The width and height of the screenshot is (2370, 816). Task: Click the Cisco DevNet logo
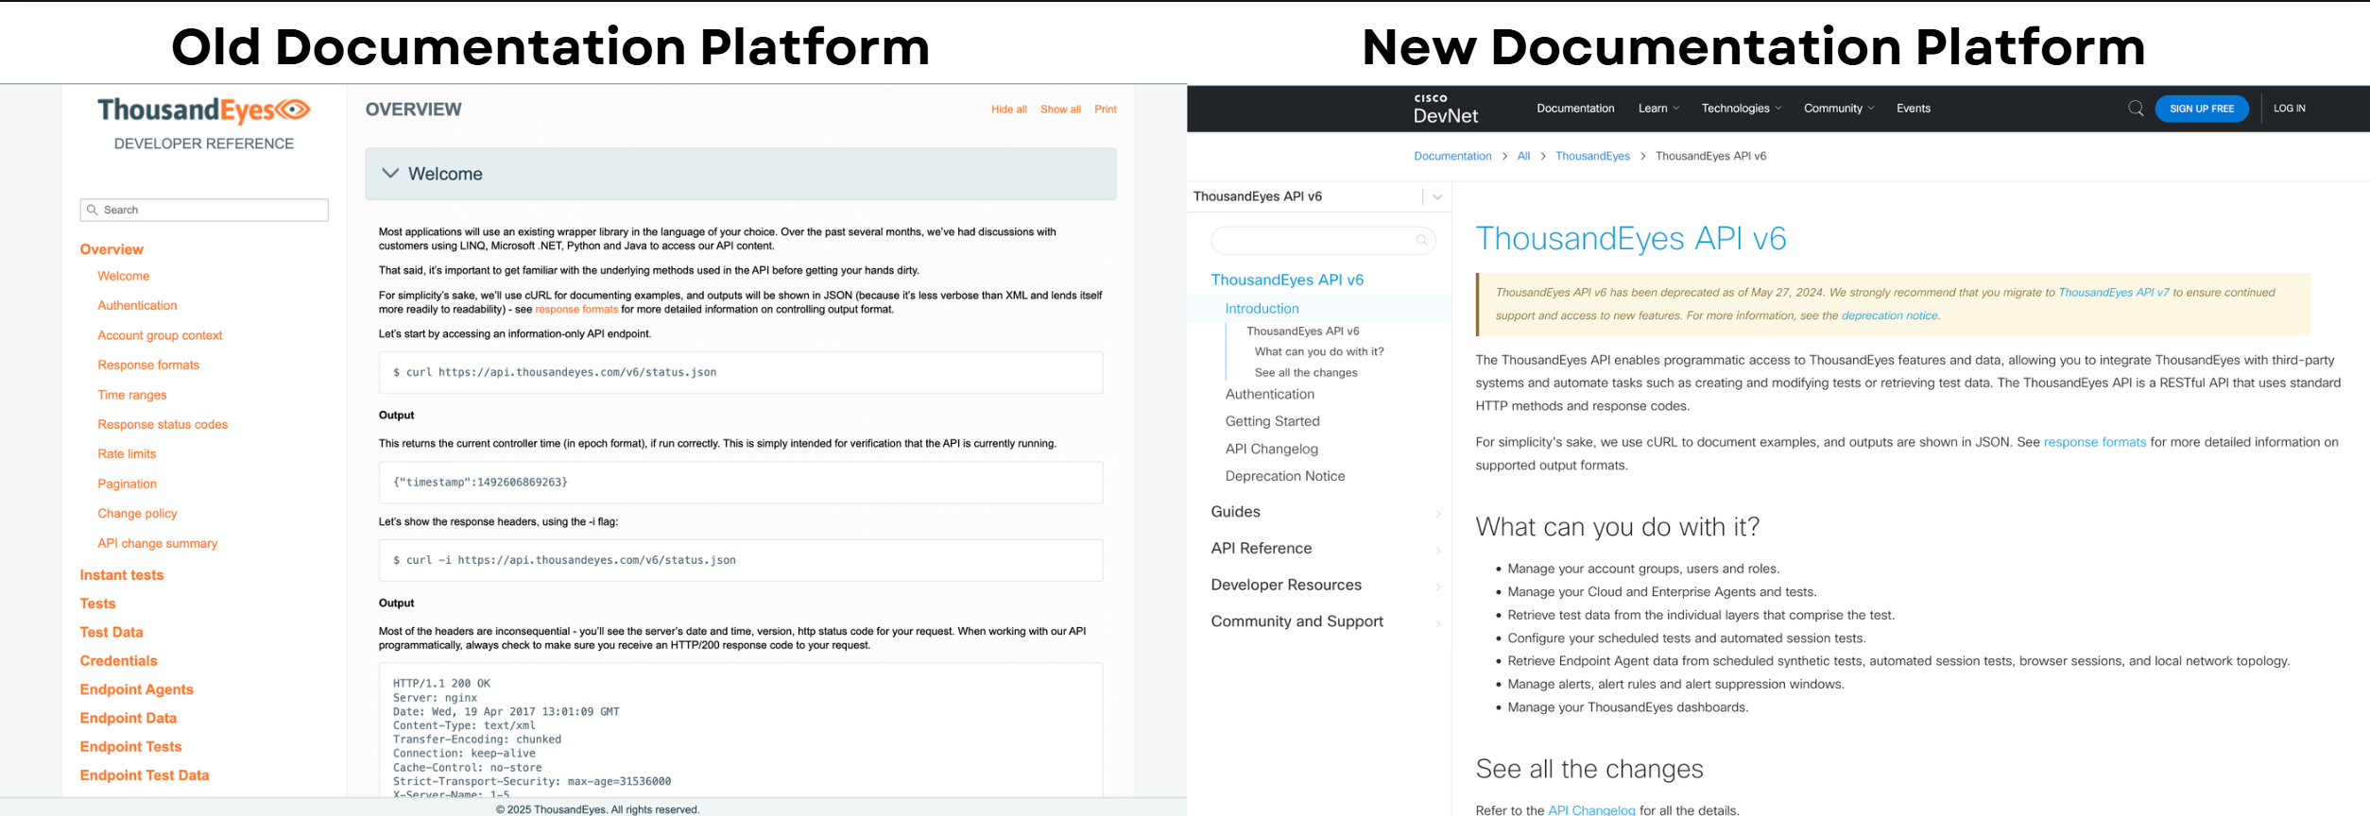point(1445,109)
